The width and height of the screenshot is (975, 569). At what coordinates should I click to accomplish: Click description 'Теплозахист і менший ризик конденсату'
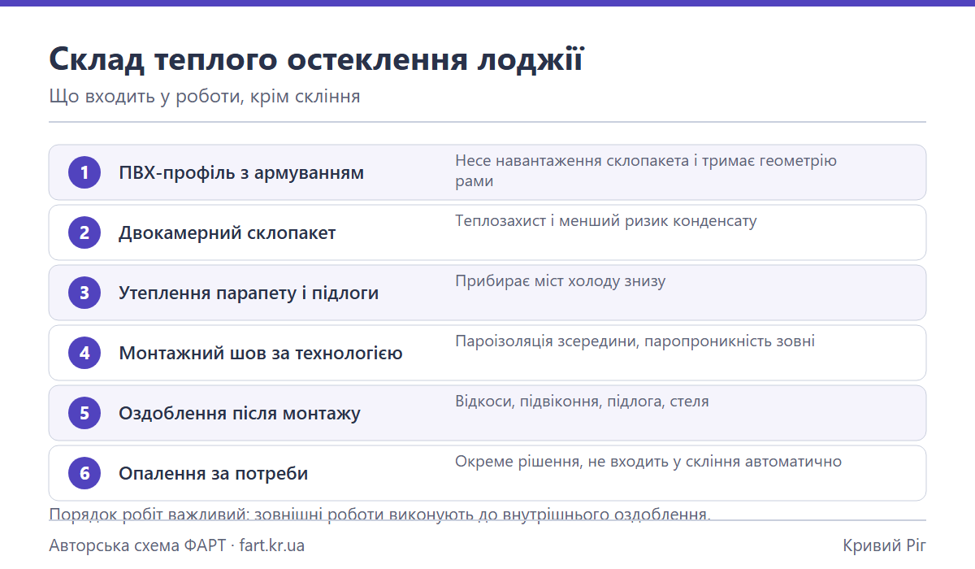coord(606,221)
